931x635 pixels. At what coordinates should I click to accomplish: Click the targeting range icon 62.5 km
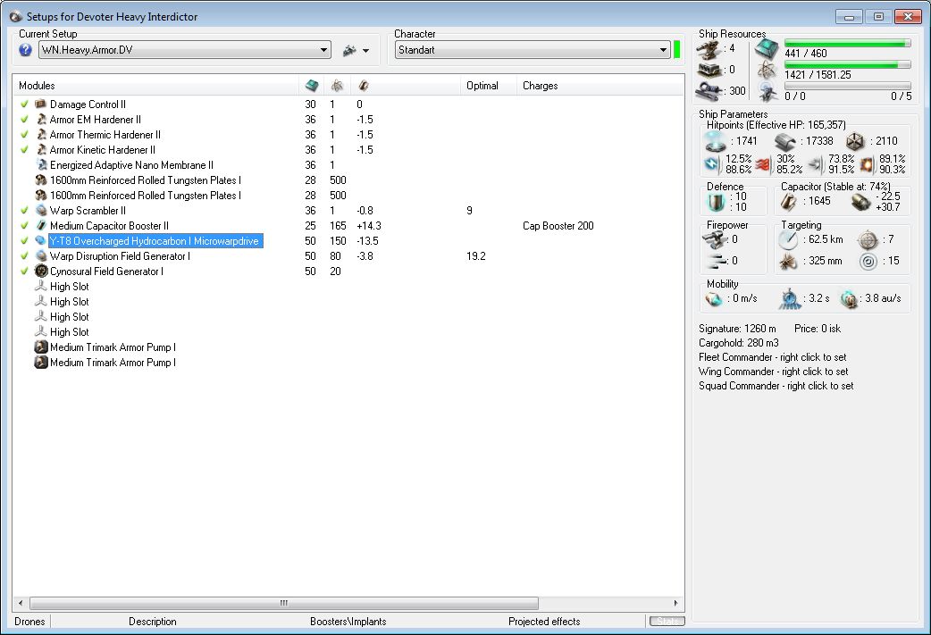[789, 239]
